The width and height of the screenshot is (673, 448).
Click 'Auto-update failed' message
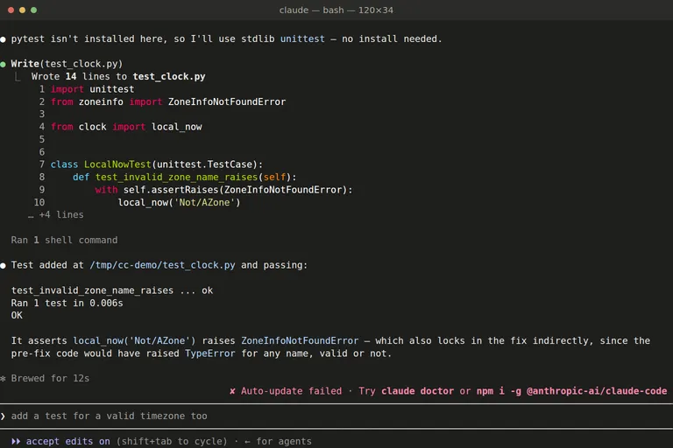292,391
